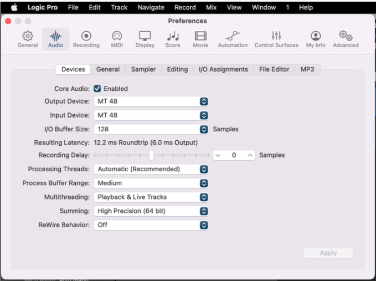This screenshot has height=281, width=376.
Task: Open Advanced preferences gears icon
Action: (x=346, y=36)
